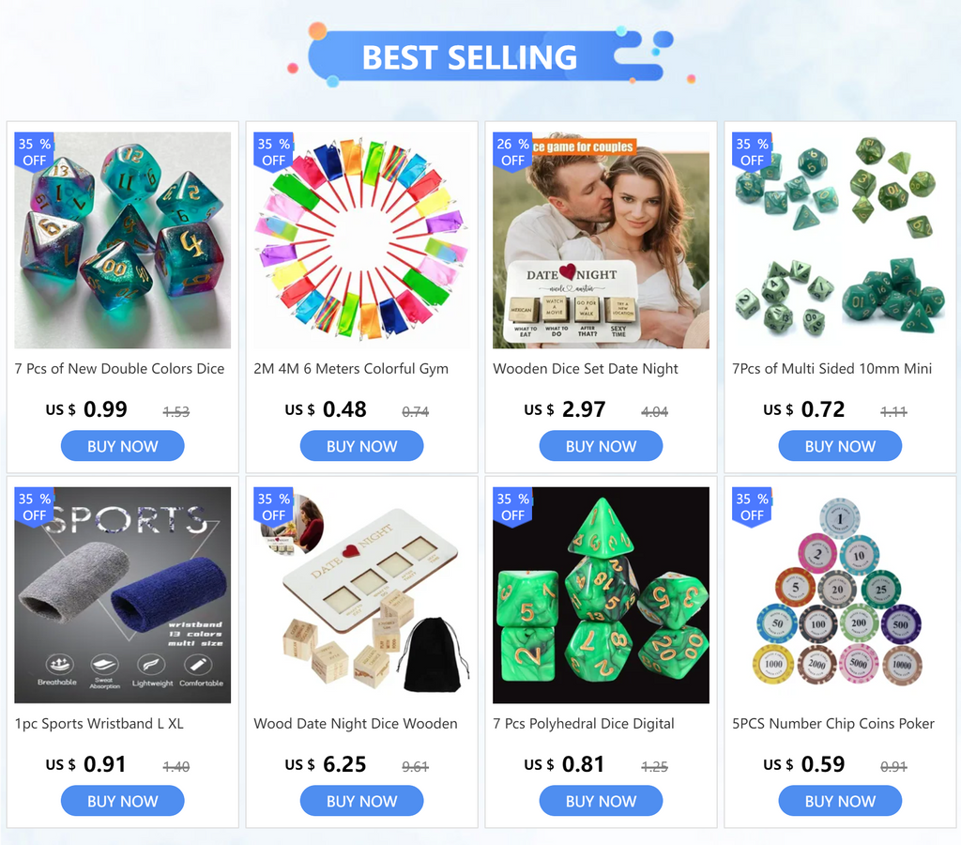The image size is (961, 845).
Task: Open the green mini dice sets image
Action: pos(840,240)
